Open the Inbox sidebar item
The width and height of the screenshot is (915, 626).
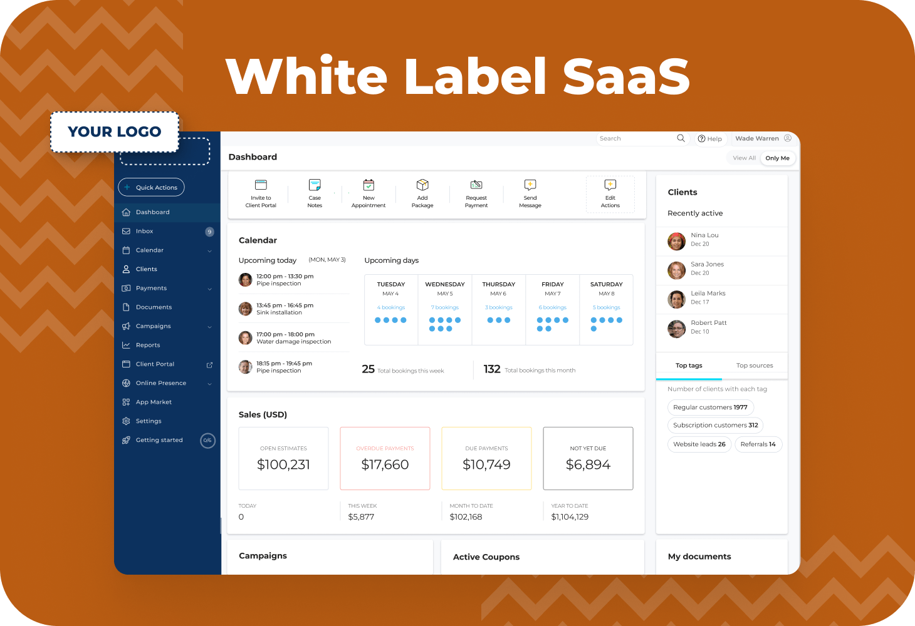[x=167, y=232]
